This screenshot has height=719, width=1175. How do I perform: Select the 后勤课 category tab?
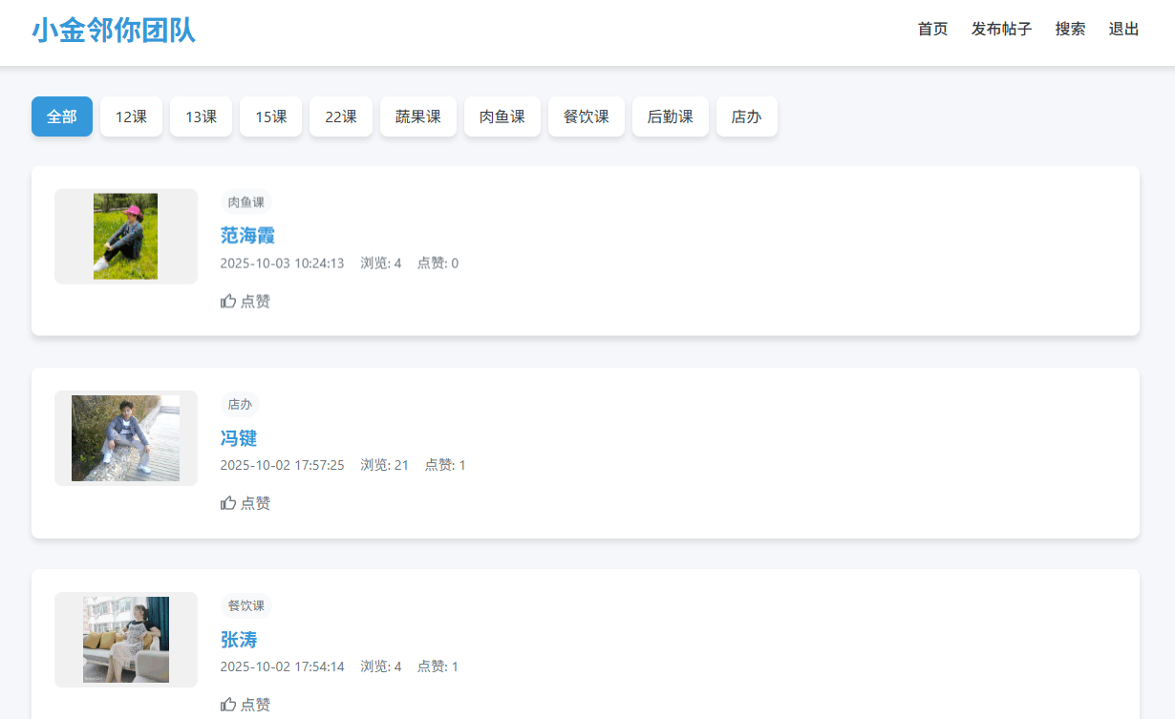point(671,116)
